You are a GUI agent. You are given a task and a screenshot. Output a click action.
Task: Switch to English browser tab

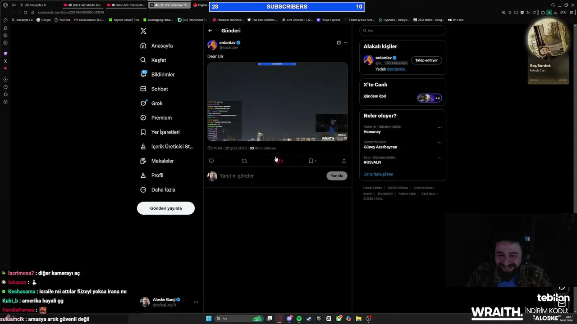(x=201, y=5)
